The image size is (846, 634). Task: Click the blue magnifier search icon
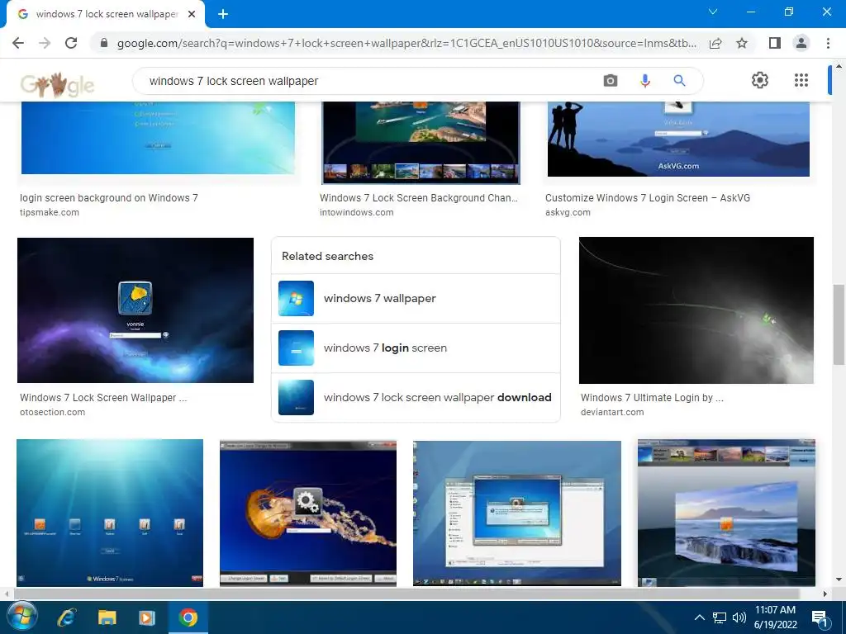[679, 81]
